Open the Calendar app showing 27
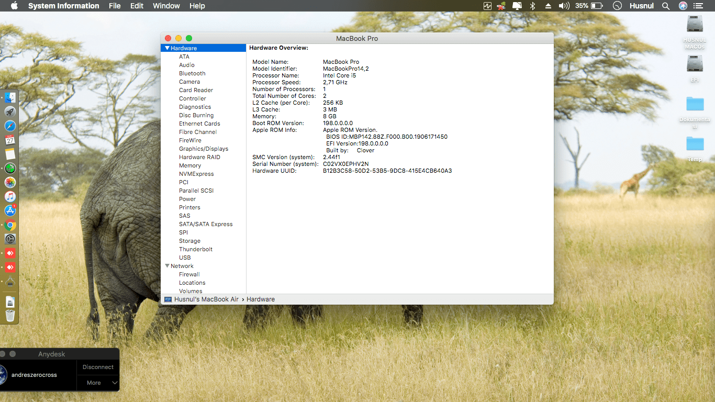Image resolution: width=715 pixels, height=402 pixels. (9, 140)
